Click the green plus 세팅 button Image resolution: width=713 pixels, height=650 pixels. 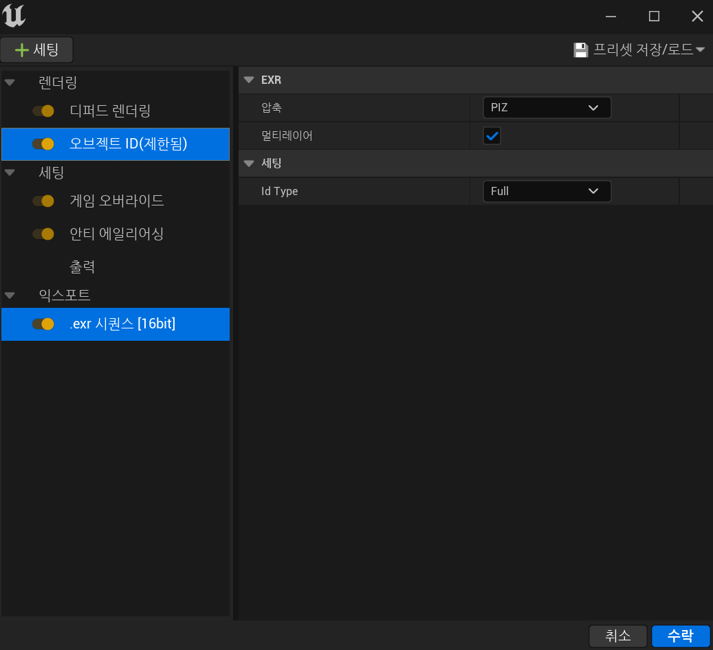pos(36,50)
